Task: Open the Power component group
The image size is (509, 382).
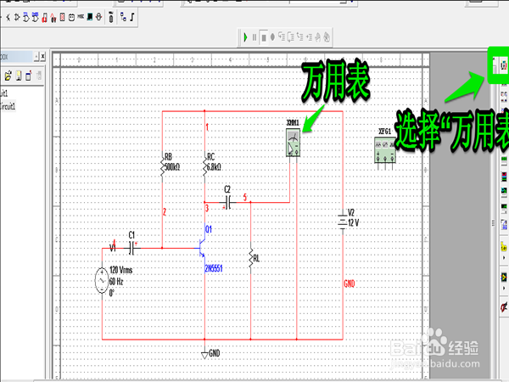Action: click(x=71, y=17)
